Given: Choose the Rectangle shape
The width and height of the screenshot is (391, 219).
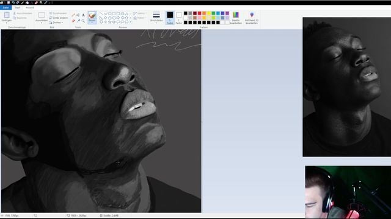Looking at the screenshot, I should [x=114, y=13].
